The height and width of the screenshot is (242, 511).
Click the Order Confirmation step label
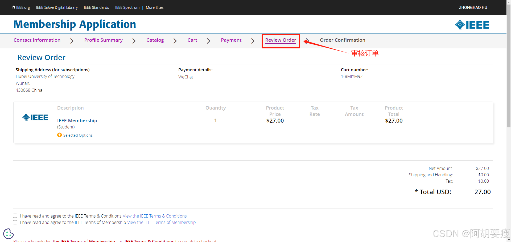coord(343,40)
